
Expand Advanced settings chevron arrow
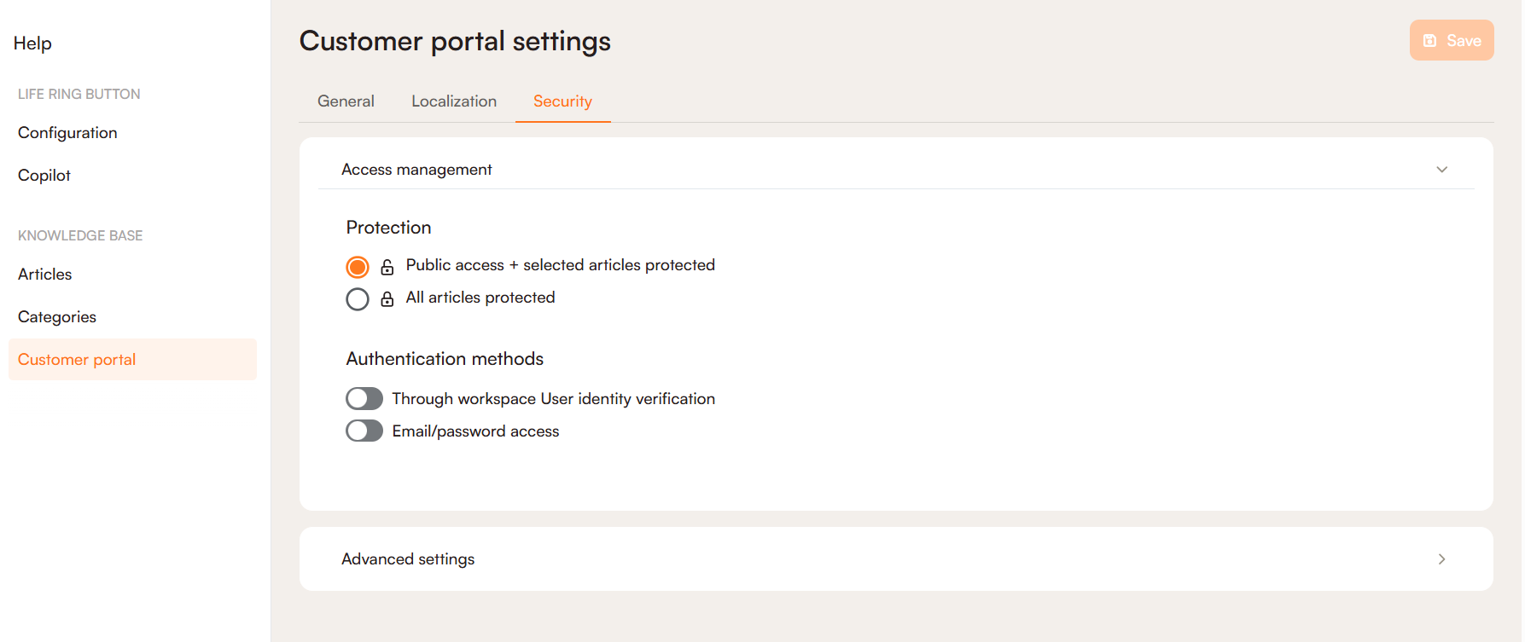(x=1442, y=559)
